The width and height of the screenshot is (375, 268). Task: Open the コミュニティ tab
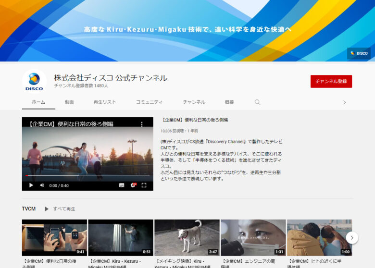pyautogui.click(x=149, y=102)
